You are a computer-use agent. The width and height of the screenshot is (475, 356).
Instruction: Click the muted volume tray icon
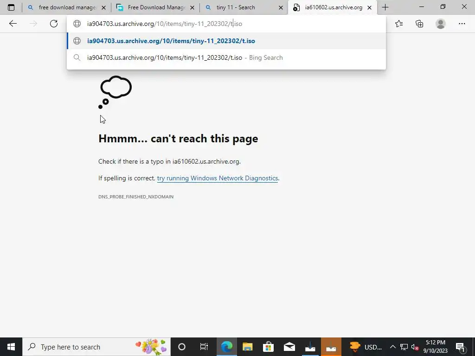(x=415, y=347)
